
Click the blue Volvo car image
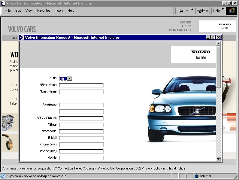pyautogui.click(x=182, y=109)
